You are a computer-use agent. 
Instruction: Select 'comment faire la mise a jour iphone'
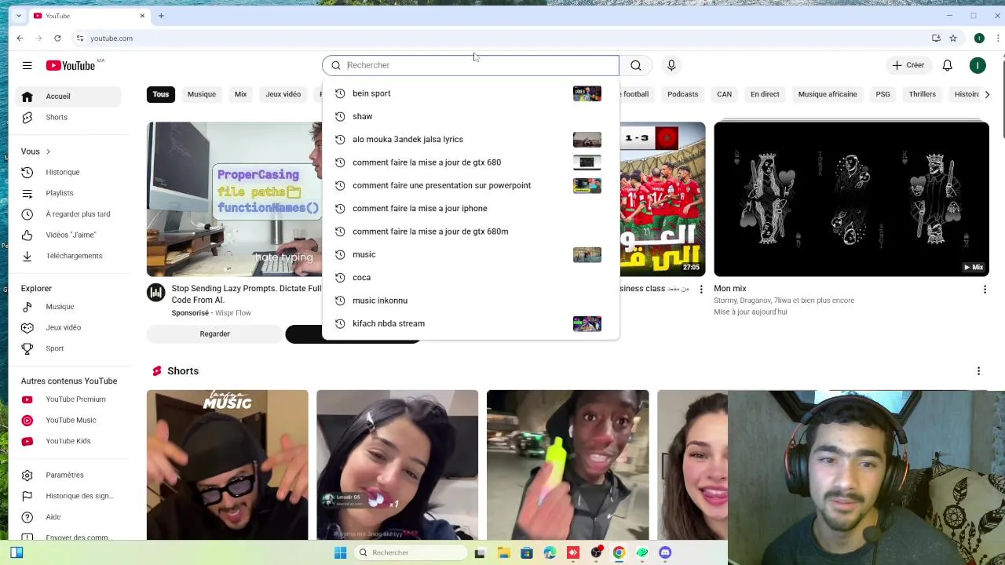[470, 208]
